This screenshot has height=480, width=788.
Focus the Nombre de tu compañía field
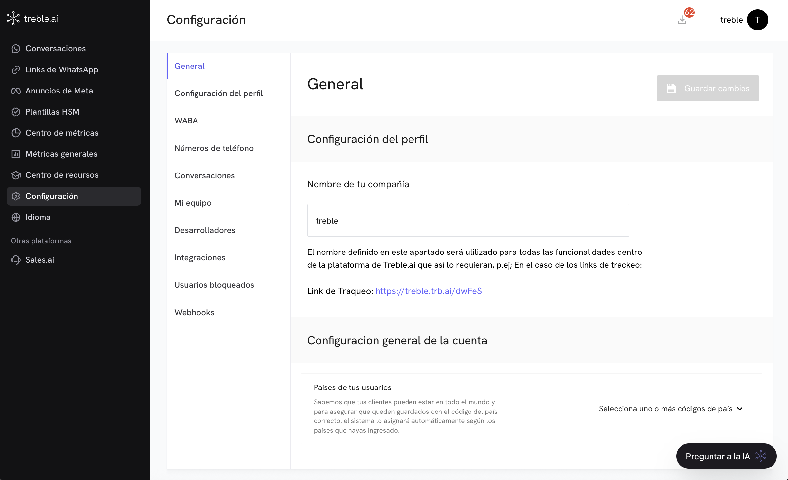coord(468,221)
